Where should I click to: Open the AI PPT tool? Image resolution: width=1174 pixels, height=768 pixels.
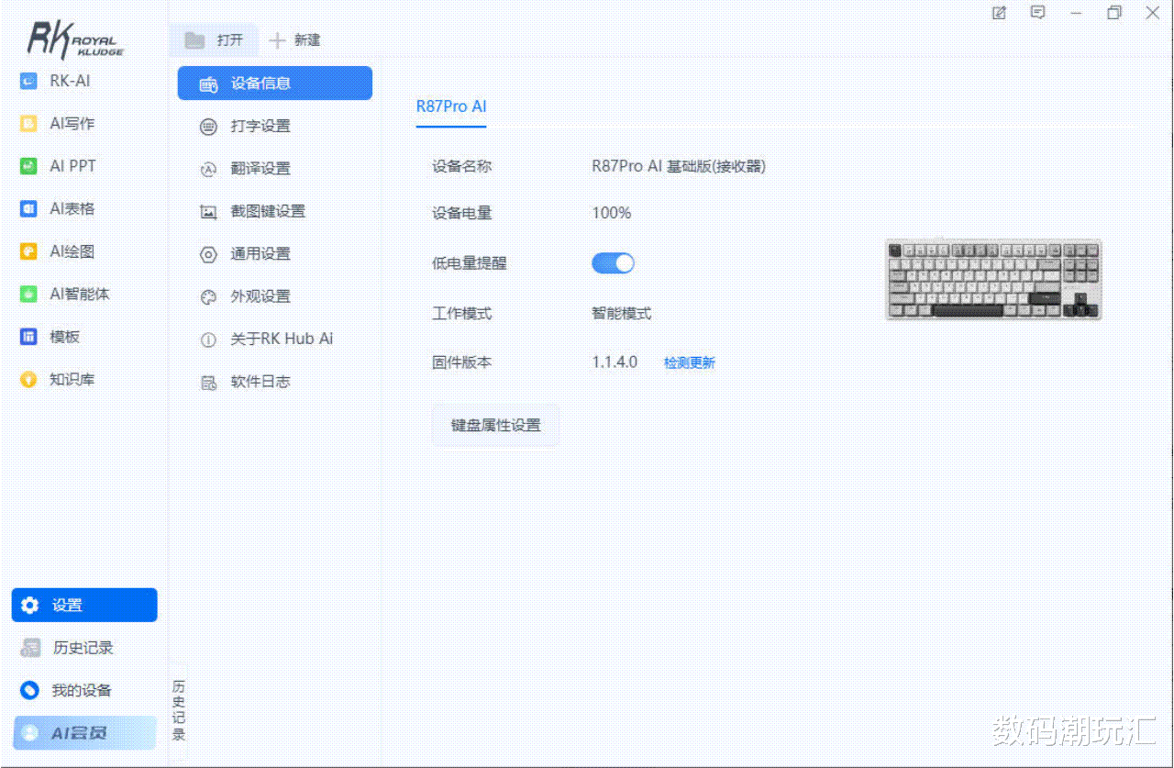(x=59, y=166)
